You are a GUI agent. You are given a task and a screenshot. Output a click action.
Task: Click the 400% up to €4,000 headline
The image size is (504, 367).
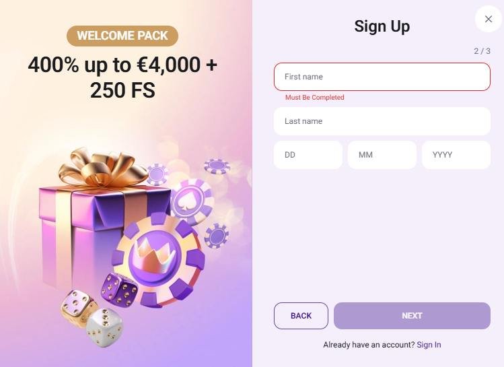[122, 77]
